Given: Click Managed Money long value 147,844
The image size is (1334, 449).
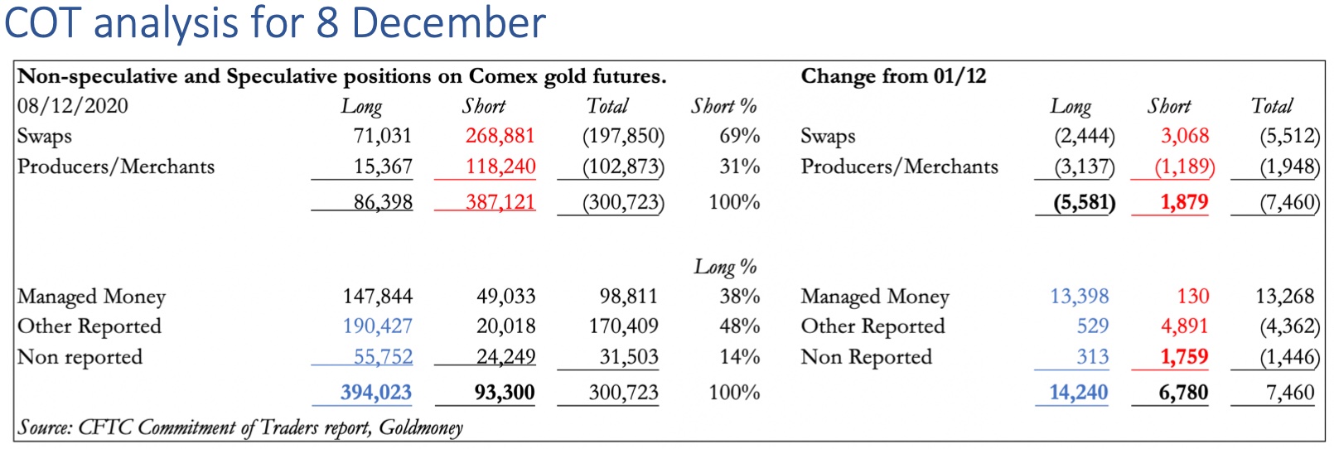Looking at the screenshot, I should click(377, 297).
